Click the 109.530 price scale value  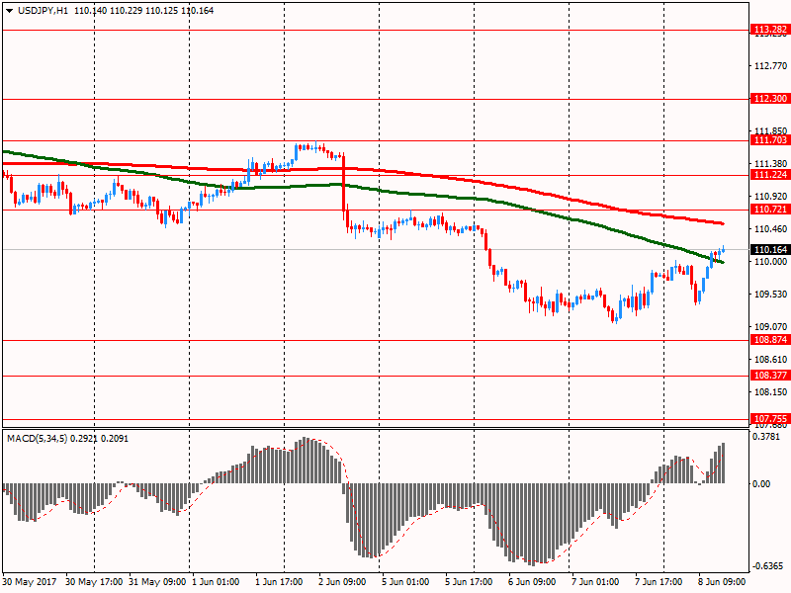pos(770,294)
